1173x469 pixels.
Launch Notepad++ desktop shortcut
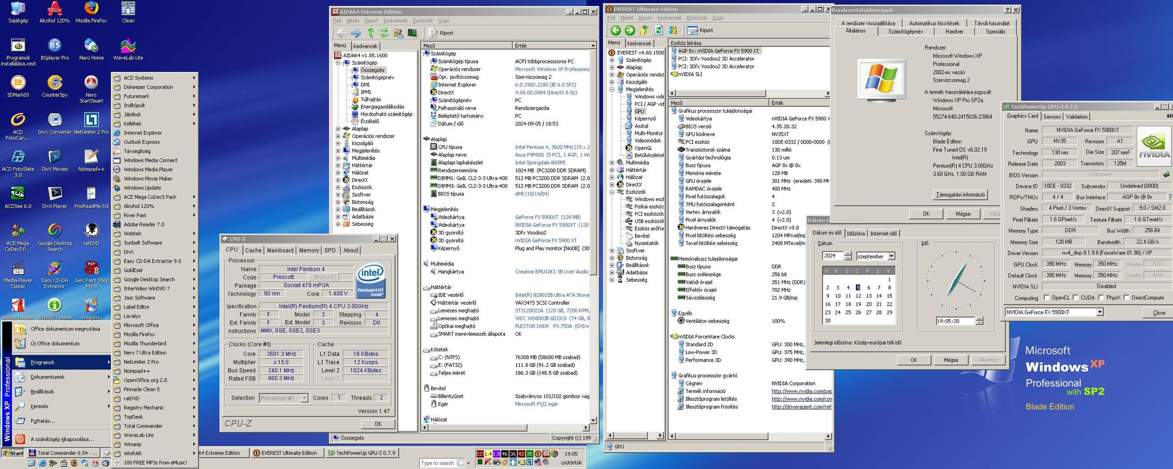91,160
